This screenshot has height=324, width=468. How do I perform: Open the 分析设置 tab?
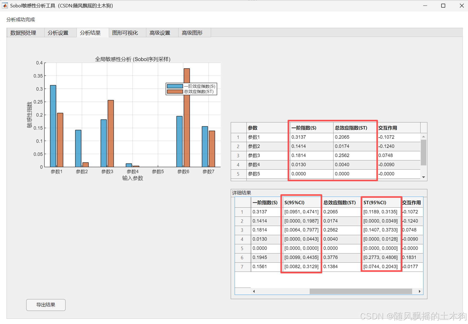point(60,33)
